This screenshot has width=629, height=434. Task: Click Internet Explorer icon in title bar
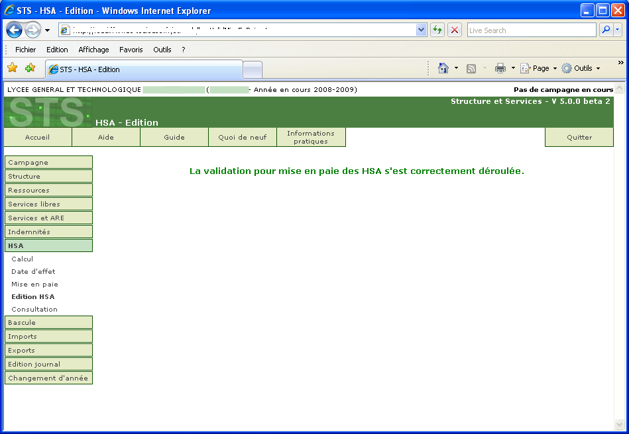click(x=9, y=11)
